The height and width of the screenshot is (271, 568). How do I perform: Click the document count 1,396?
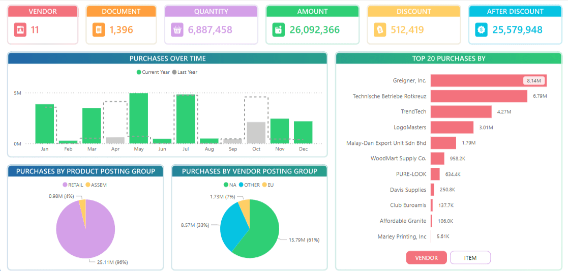[121, 29]
